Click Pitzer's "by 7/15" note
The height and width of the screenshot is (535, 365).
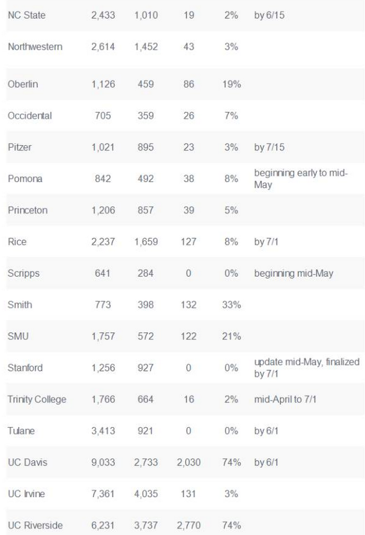[269, 147]
